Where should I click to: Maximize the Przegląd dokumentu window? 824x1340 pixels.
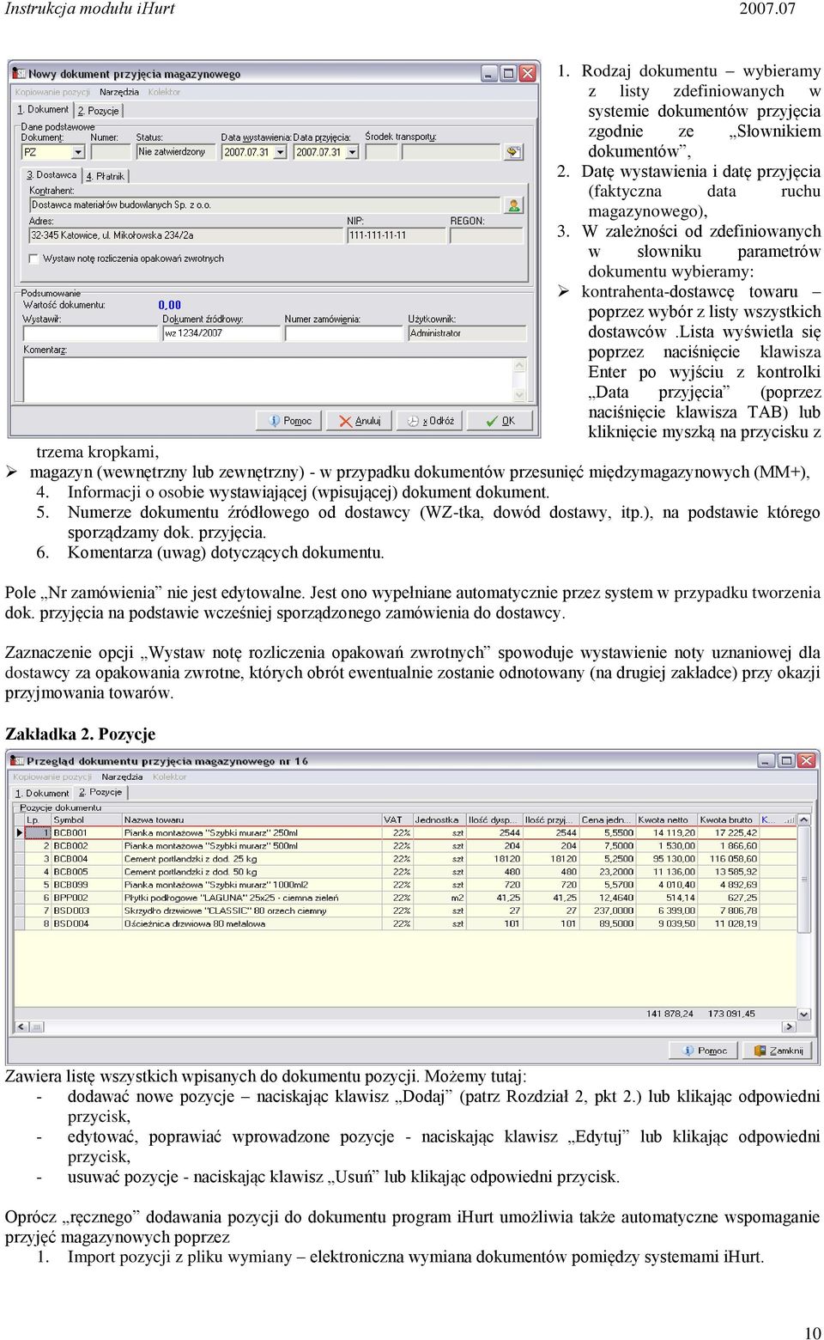click(x=786, y=761)
